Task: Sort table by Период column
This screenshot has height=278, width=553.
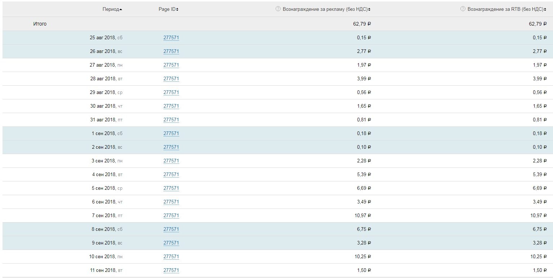Action: 112,9
